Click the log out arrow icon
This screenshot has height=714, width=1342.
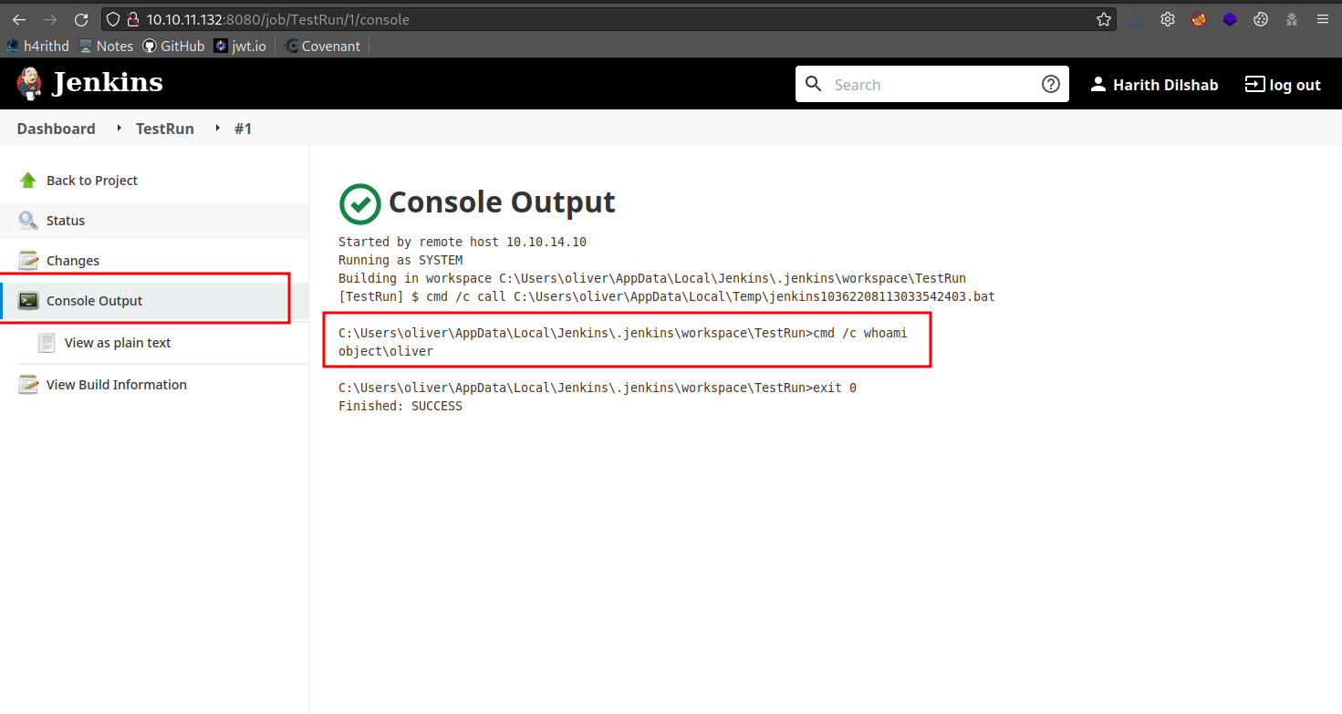point(1255,85)
